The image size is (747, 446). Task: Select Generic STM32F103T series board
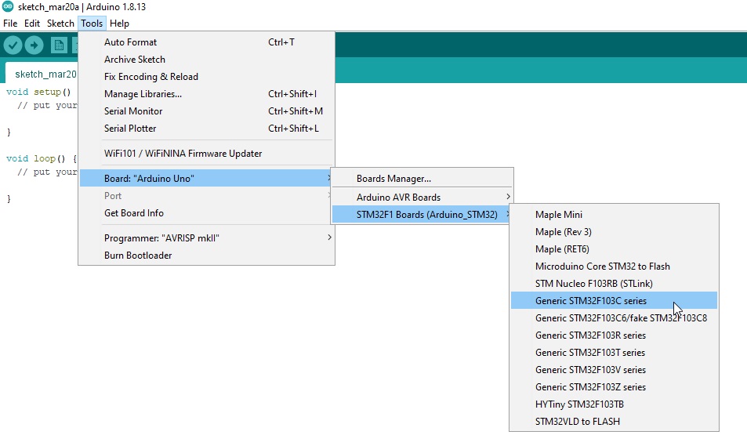point(614,352)
